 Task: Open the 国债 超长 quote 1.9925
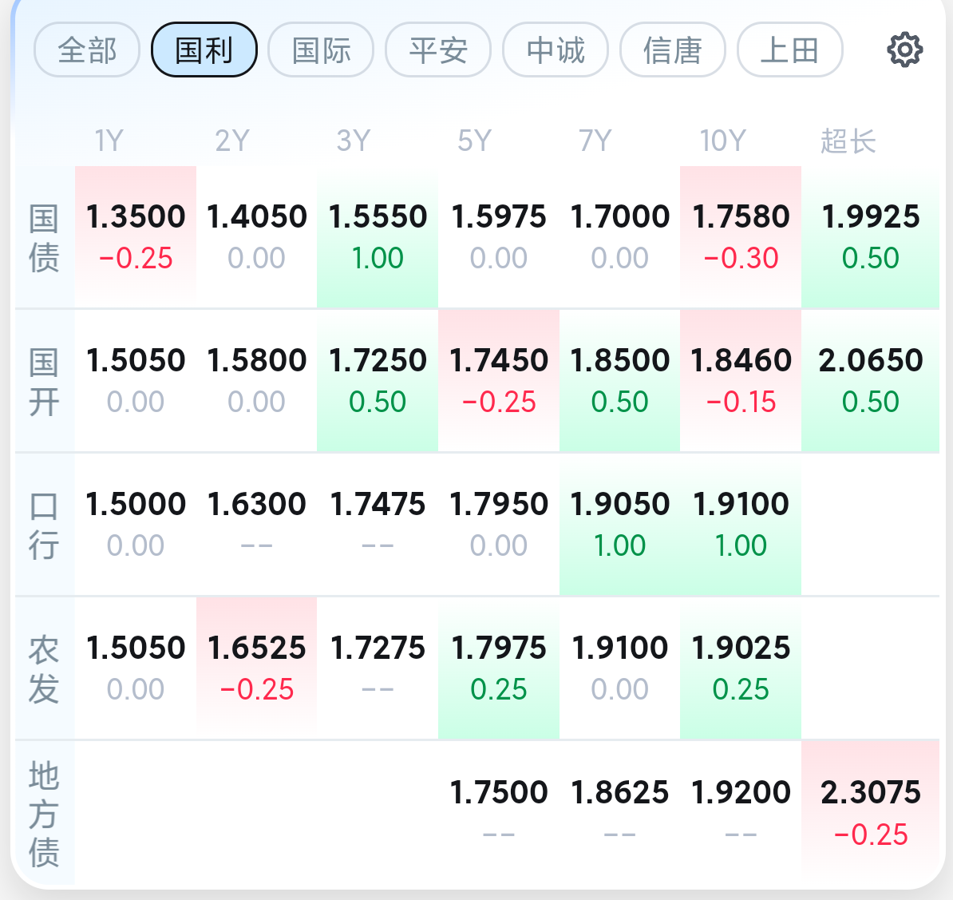(x=870, y=236)
